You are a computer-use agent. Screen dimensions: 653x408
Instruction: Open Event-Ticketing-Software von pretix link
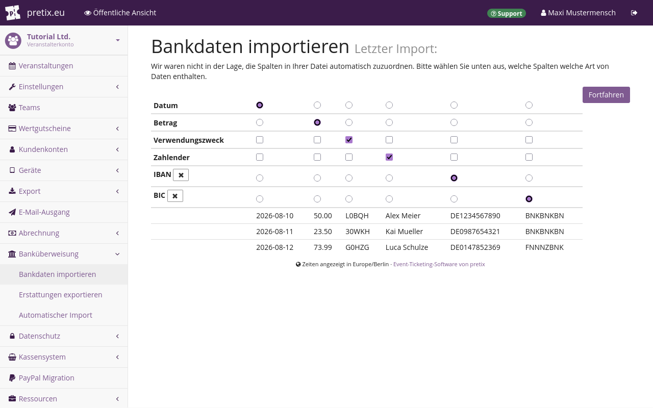tap(439, 264)
